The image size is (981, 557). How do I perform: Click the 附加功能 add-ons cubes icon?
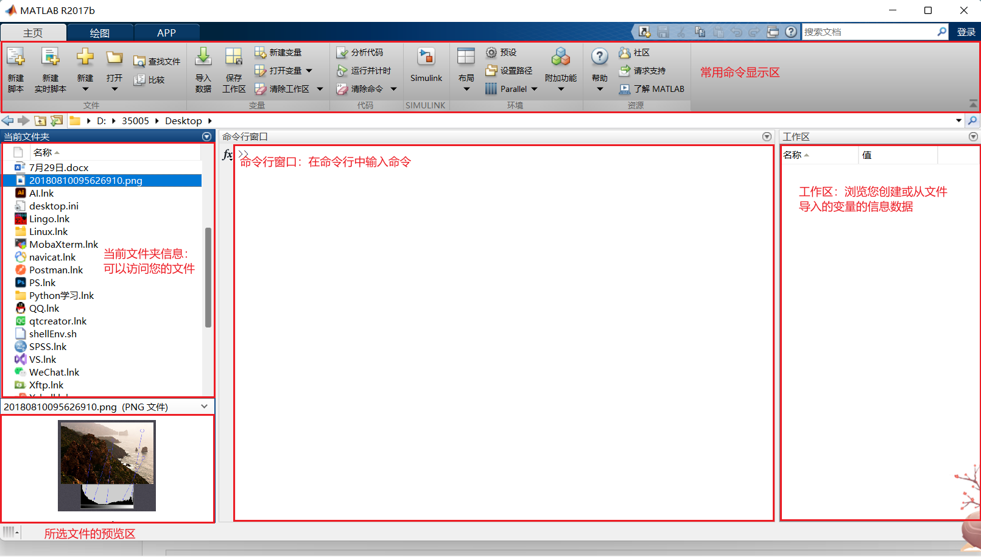coord(561,57)
